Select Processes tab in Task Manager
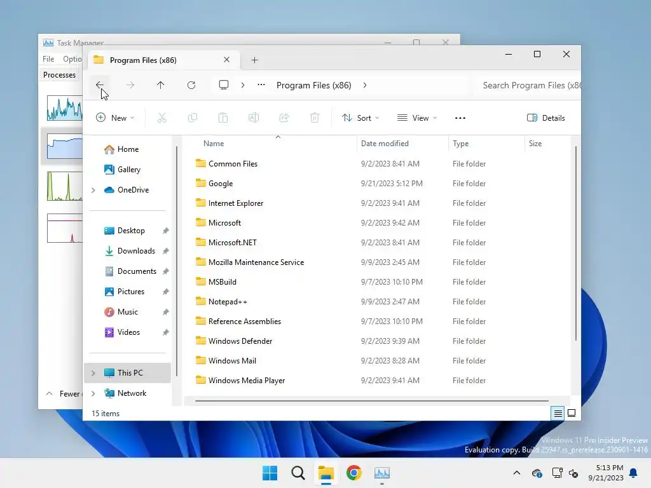 click(59, 75)
